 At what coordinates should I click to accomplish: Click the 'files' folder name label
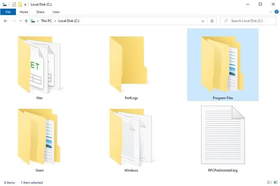pos(39,98)
